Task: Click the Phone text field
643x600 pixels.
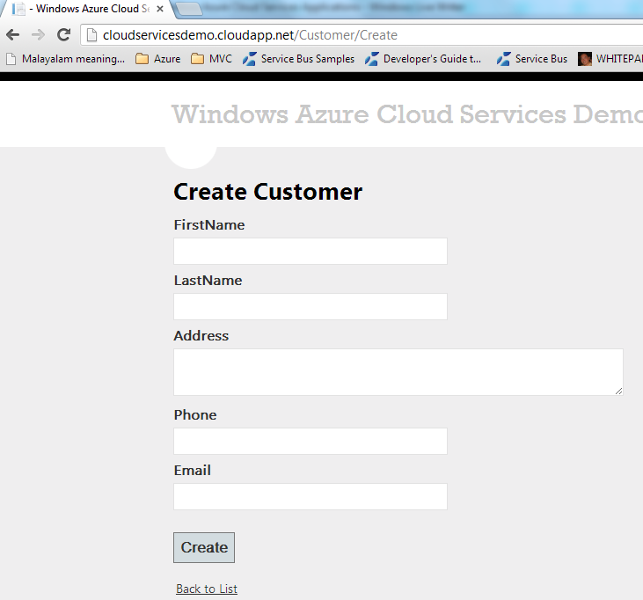Action: coord(311,442)
